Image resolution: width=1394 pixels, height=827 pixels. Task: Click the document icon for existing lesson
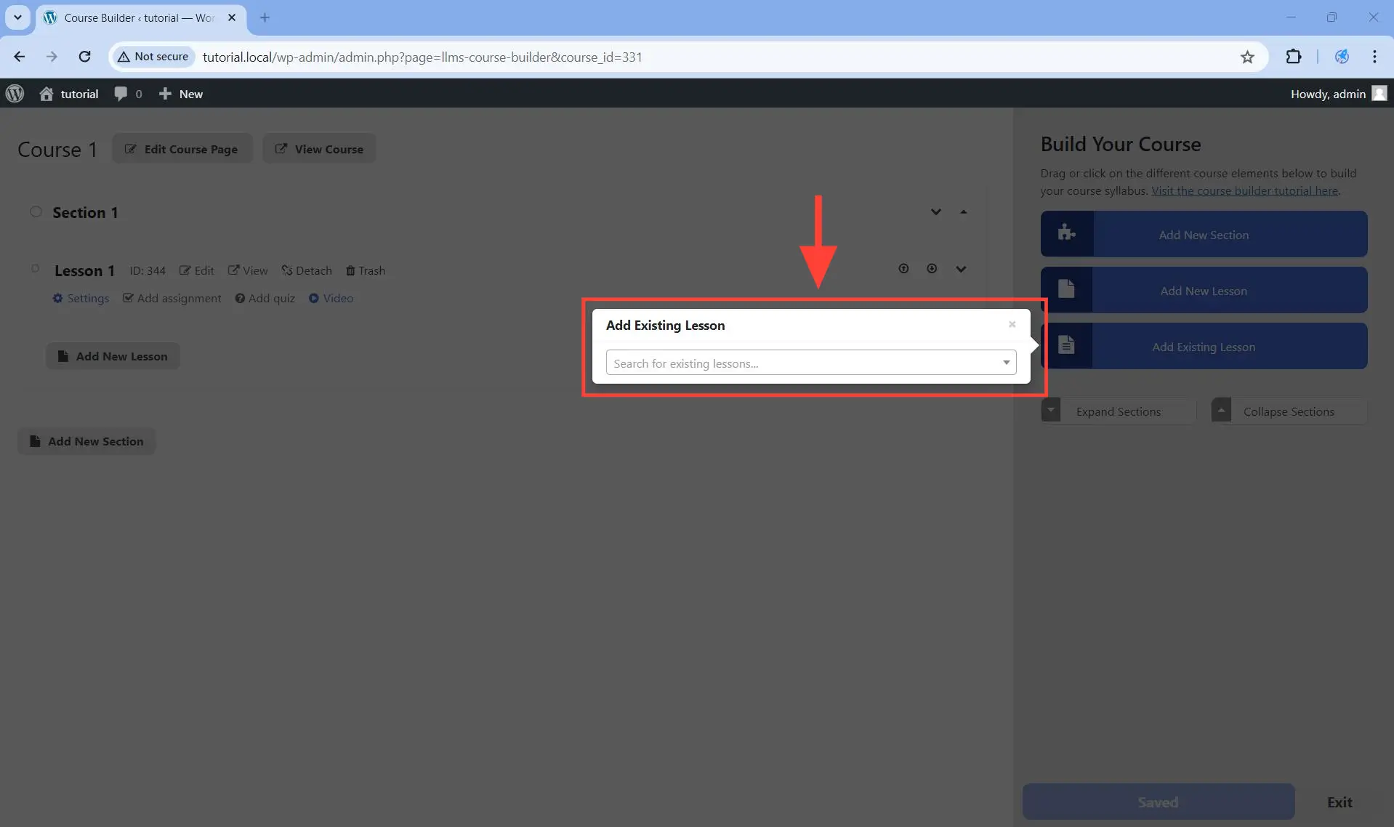coord(1066,344)
